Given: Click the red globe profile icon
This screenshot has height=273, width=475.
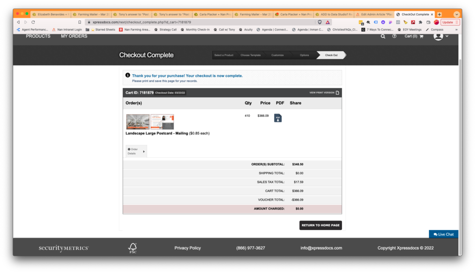Looking at the screenshot, I should point(436,22).
